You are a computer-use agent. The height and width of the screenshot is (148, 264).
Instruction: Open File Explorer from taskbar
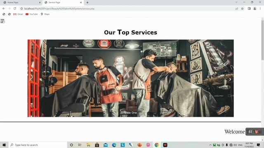(88, 145)
